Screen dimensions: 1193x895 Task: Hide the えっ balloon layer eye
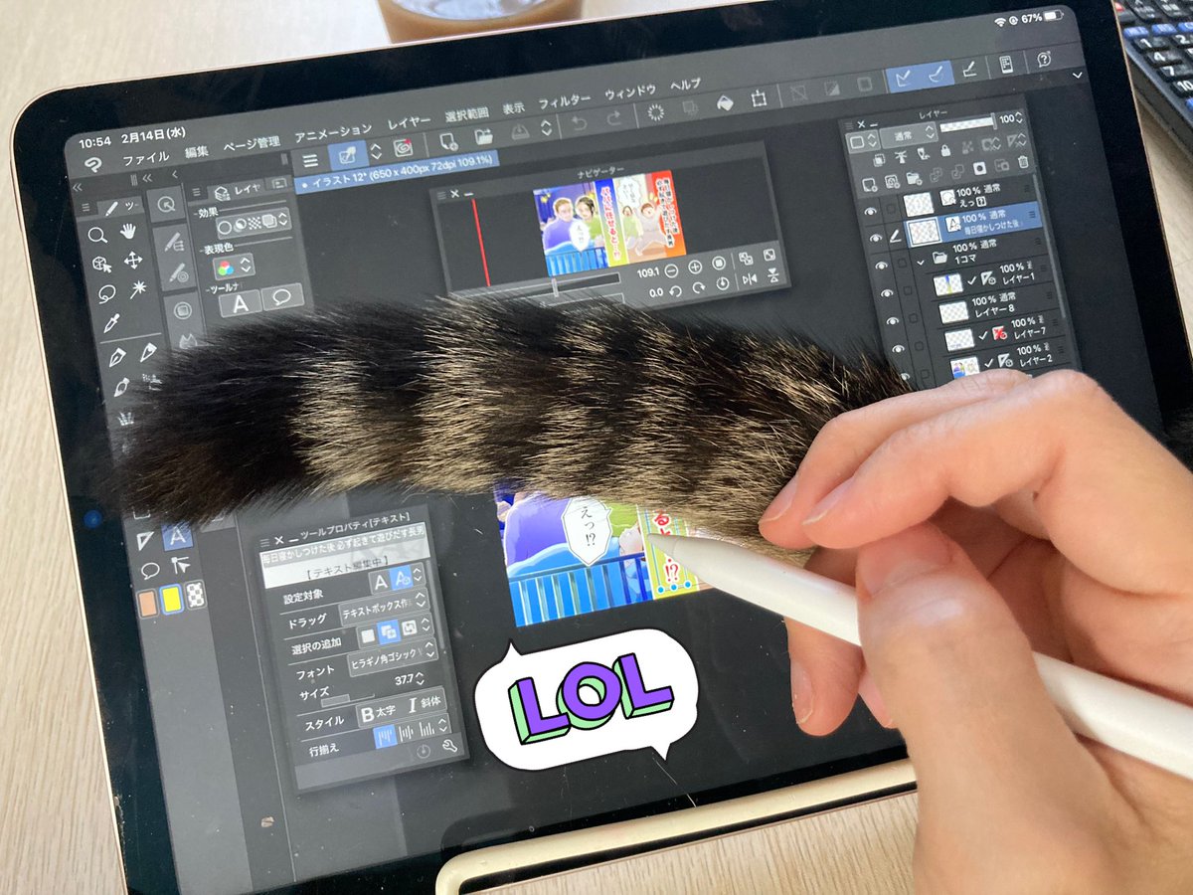coord(871,212)
